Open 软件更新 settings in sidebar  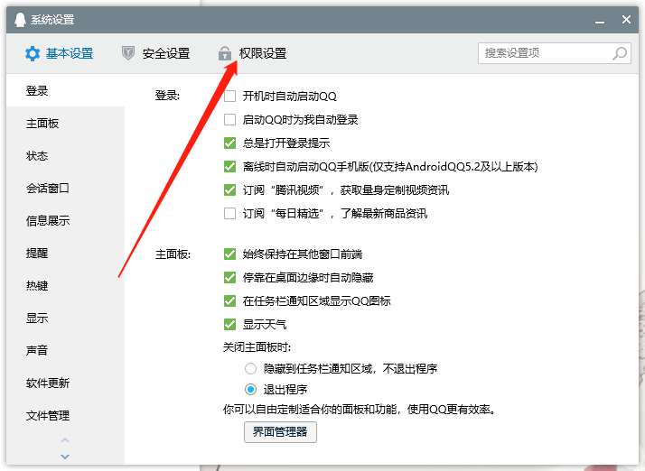point(65,383)
